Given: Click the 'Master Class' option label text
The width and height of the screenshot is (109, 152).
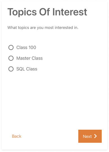Looking at the screenshot, I should pyautogui.click(x=30, y=58).
